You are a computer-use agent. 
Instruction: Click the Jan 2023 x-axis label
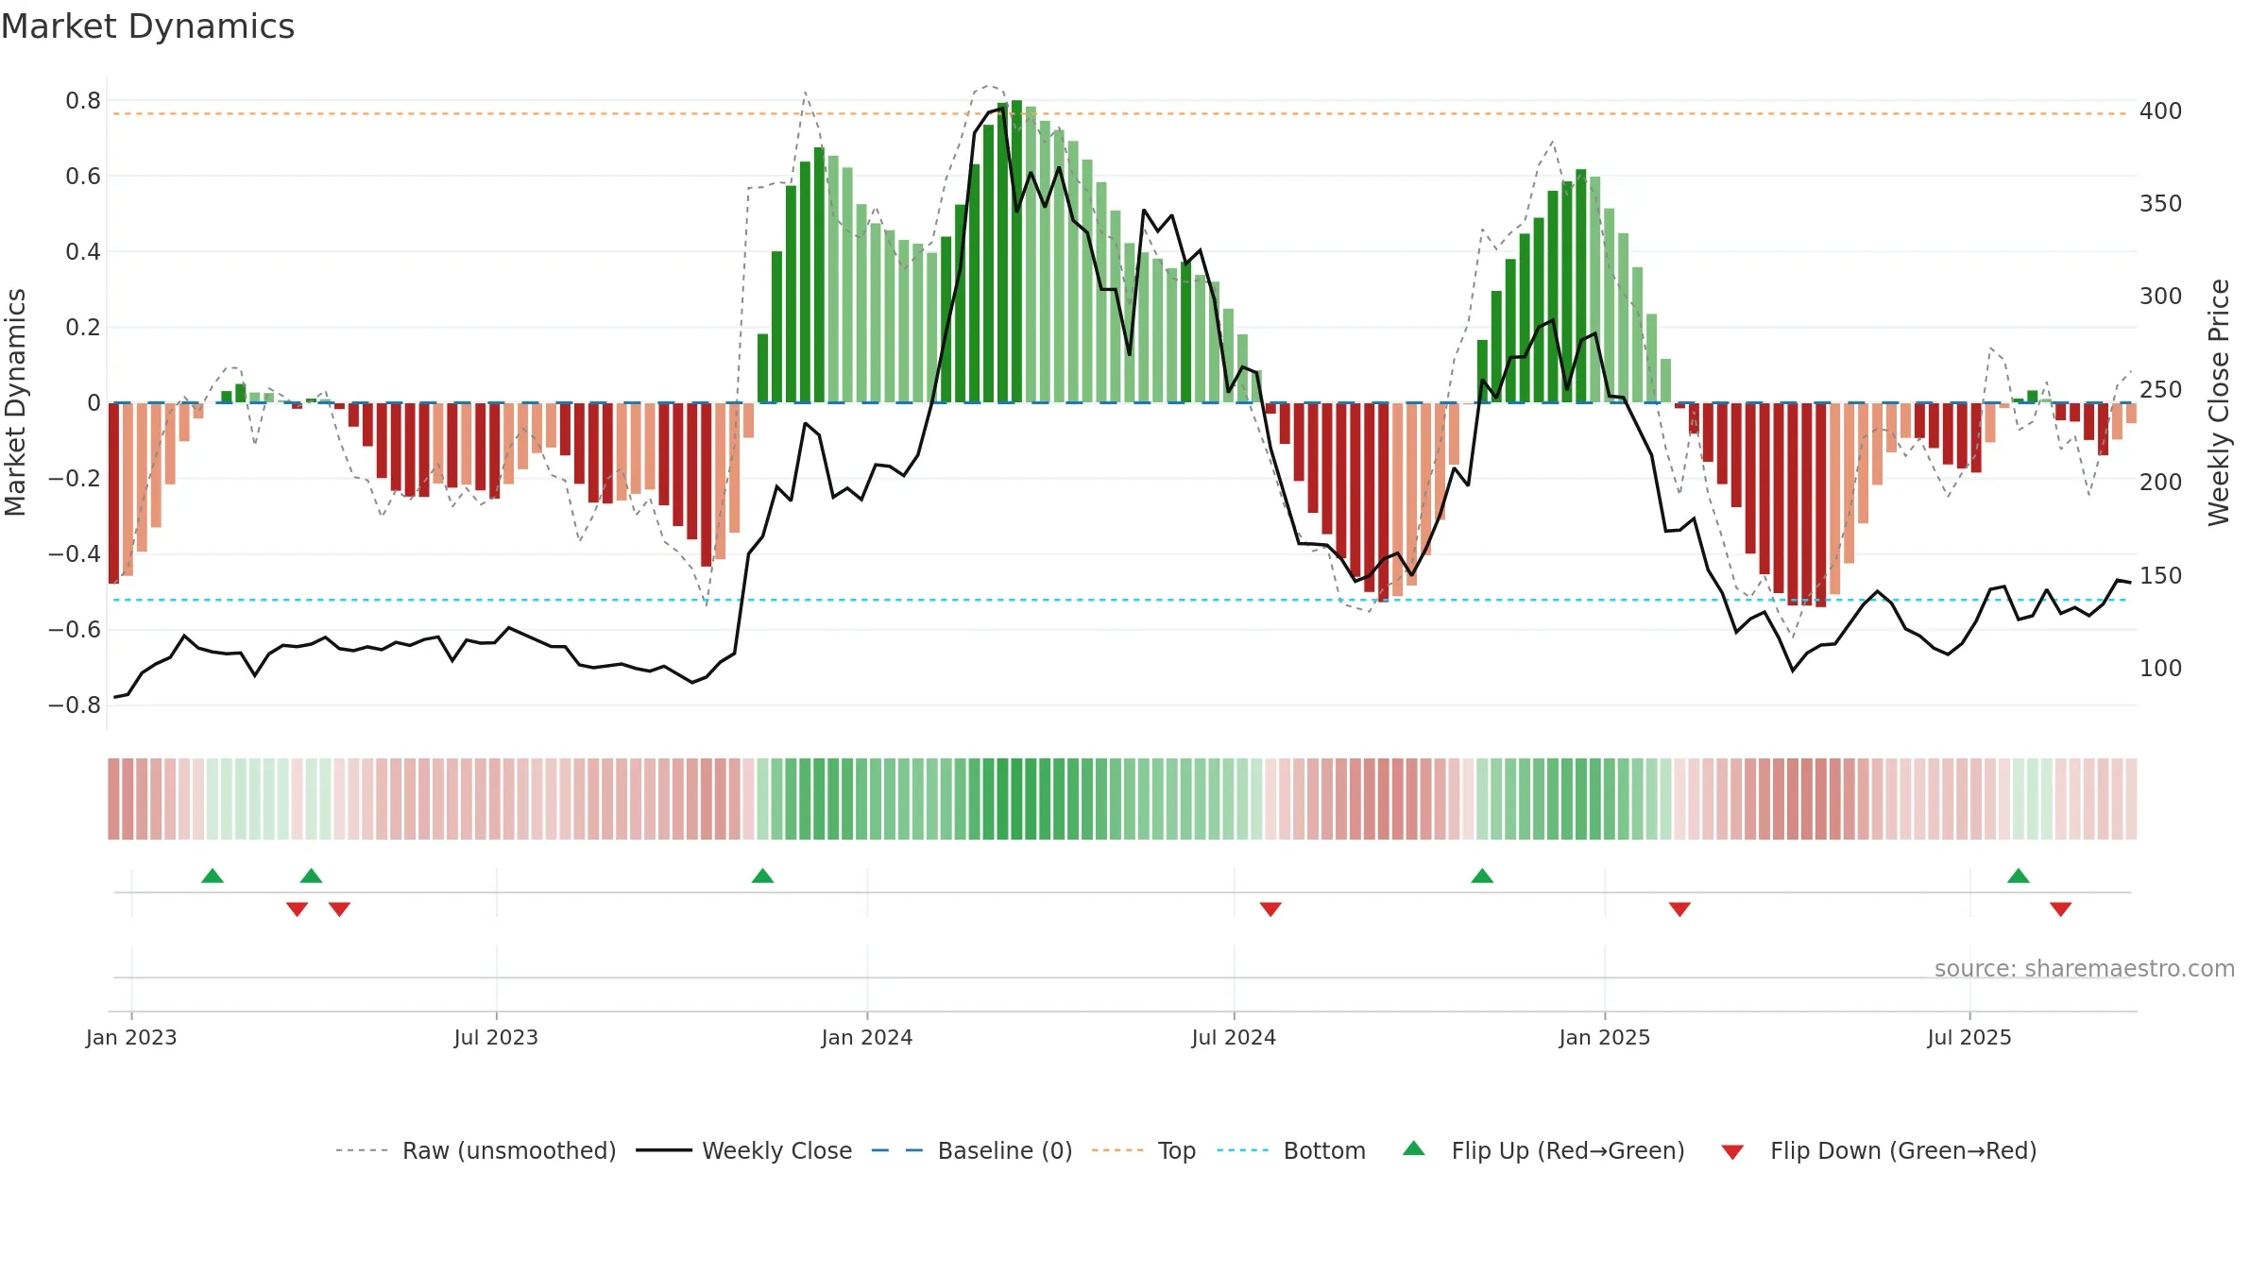pos(131,1037)
